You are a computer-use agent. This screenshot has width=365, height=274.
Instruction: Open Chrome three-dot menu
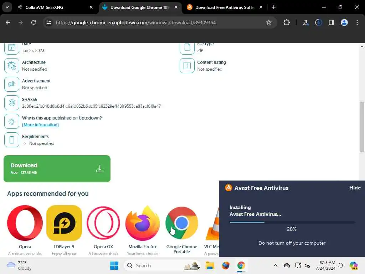(x=357, y=22)
